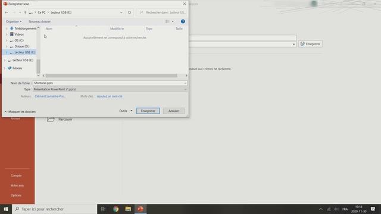Open the Organiser menu

(14, 21)
